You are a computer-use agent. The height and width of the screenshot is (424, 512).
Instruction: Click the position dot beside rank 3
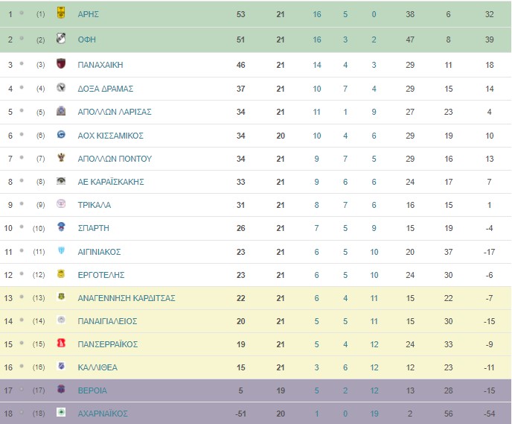click(22, 63)
